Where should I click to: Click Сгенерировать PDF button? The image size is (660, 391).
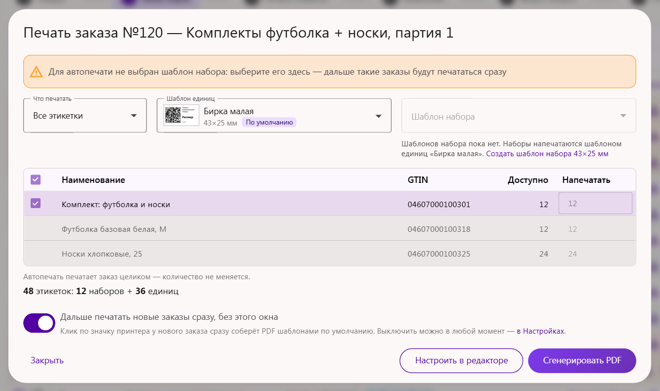click(582, 360)
